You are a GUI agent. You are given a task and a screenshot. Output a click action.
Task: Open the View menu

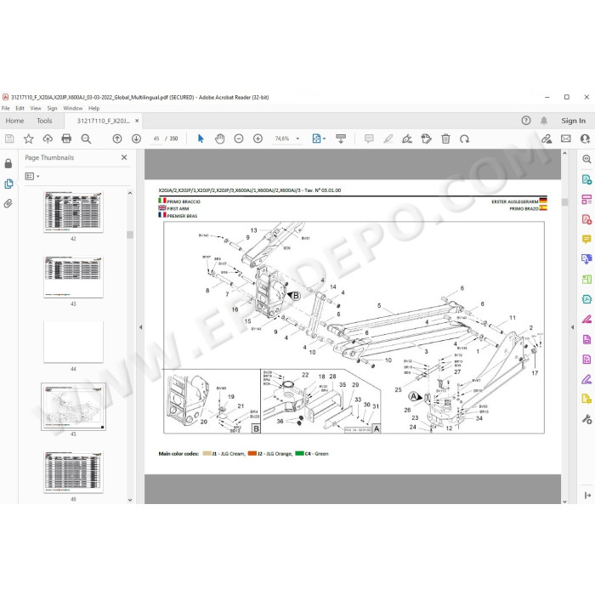36,108
